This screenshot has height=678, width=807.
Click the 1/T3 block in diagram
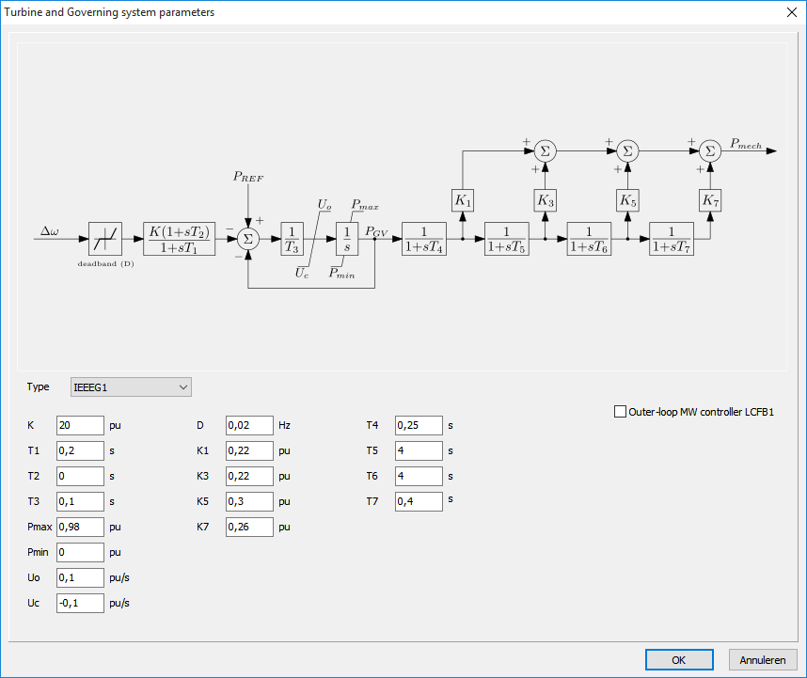point(293,239)
